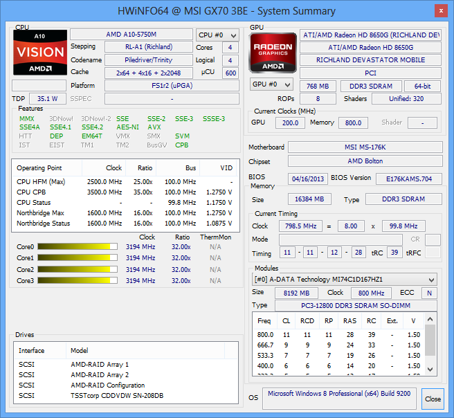This screenshot has height=418, width=454.
Task: Click module Type PC3-12800 DDR3 SDRAM SO-DIMM
Action: point(356,306)
